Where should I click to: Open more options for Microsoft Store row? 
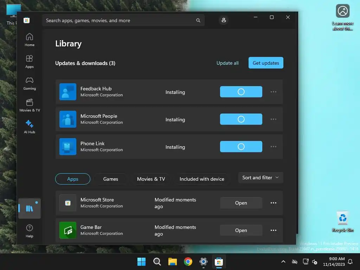(274, 203)
